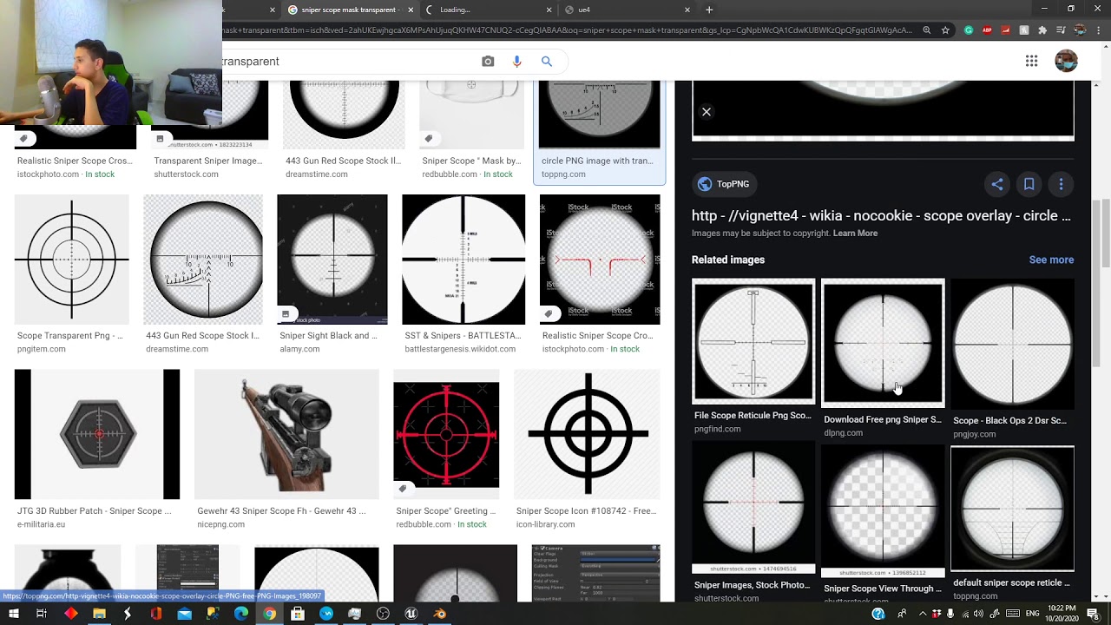The width and height of the screenshot is (1111, 625).
Task: Click the search box containing 'transparent'
Action: pyautogui.click(x=347, y=62)
